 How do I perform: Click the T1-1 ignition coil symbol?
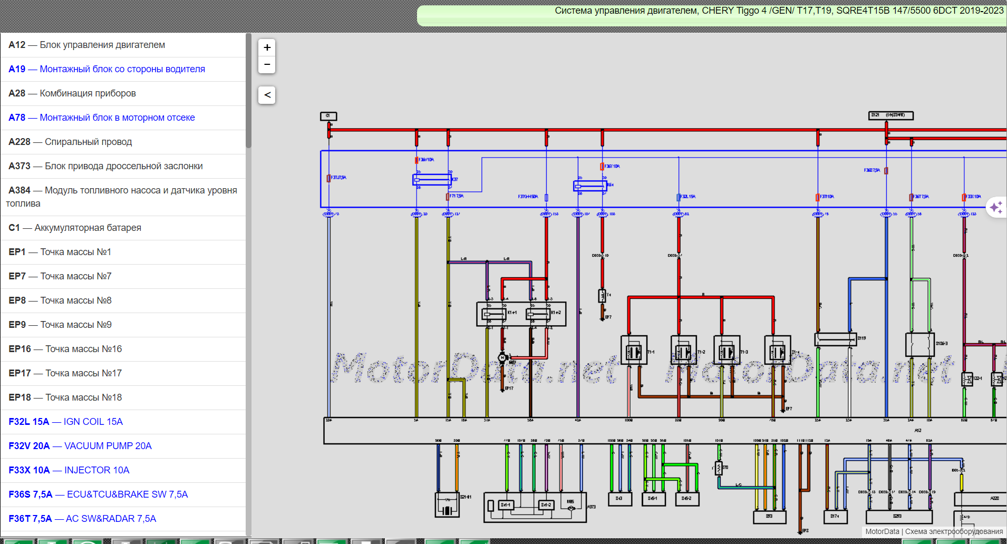coord(634,351)
